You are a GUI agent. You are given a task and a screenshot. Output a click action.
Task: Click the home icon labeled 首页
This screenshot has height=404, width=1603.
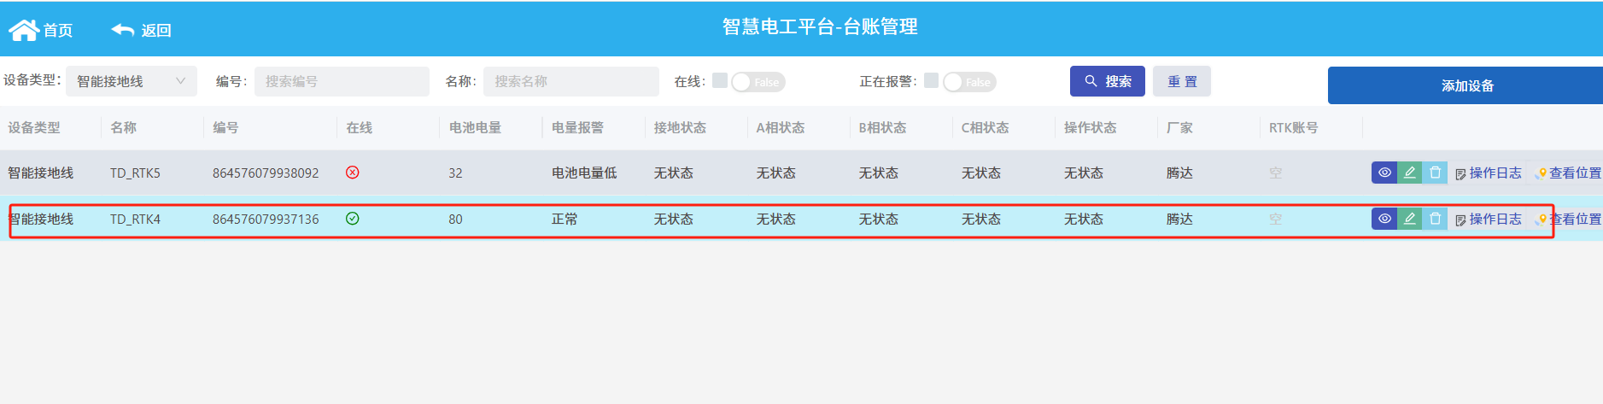24,30
